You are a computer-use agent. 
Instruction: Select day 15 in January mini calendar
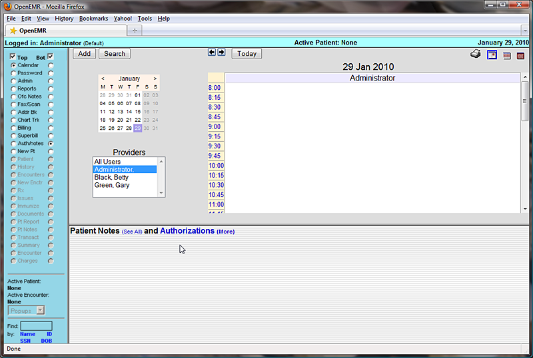(138, 111)
